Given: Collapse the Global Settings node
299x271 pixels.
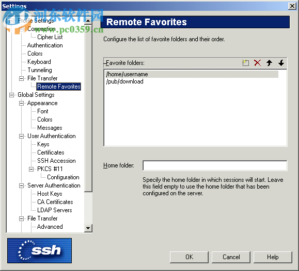Looking at the screenshot, I should (12, 95).
